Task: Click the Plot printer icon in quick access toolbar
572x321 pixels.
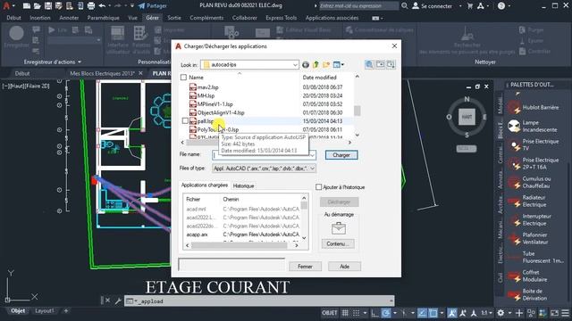Action: click(x=91, y=6)
